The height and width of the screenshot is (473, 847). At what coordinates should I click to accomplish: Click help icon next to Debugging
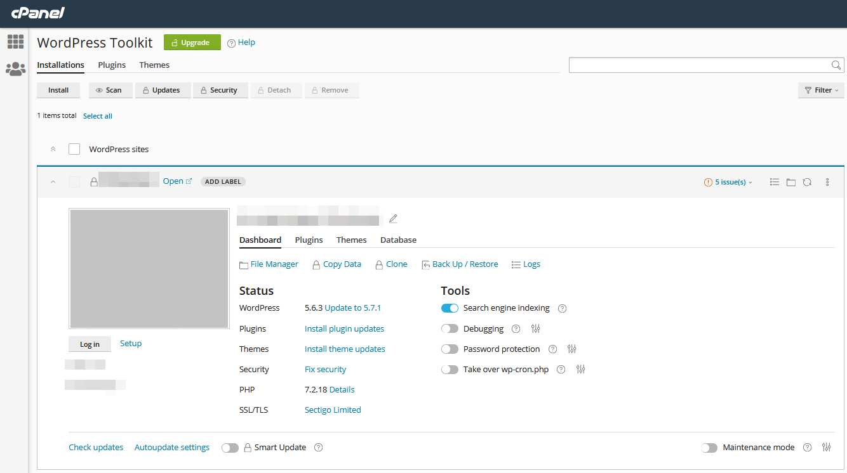(x=516, y=329)
